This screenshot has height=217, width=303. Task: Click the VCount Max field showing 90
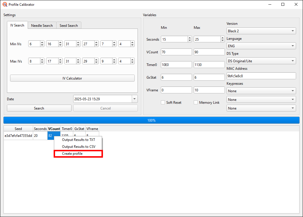(209, 52)
